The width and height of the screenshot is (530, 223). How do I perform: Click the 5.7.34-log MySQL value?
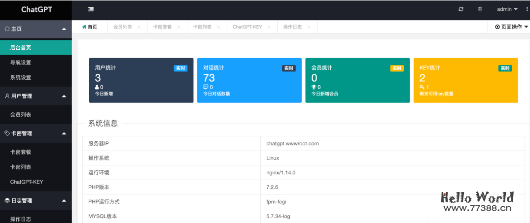click(278, 216)
